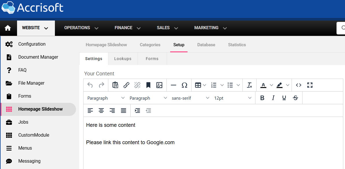Viewport: 345px width, 169px height.
Task: Toggle italic text formatting
Action: click(x=273, y=98)
